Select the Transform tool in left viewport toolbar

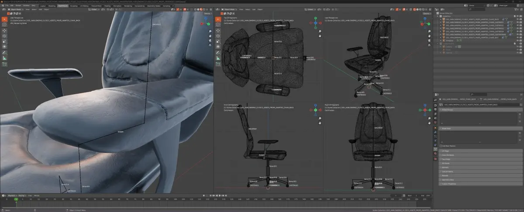(4, 46)
